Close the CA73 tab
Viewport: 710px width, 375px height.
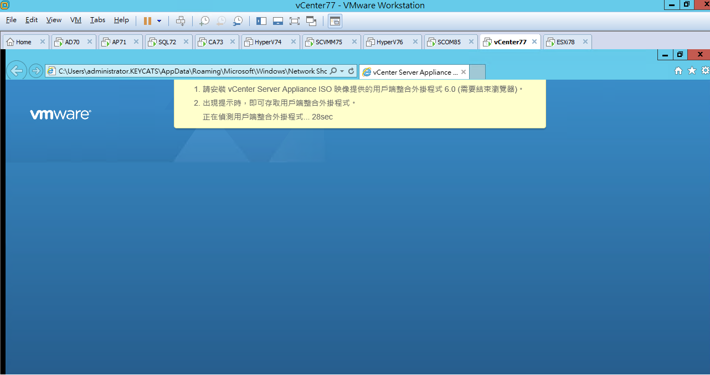[233, 41]
